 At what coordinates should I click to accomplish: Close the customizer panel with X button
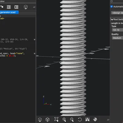tap(112, 1)
